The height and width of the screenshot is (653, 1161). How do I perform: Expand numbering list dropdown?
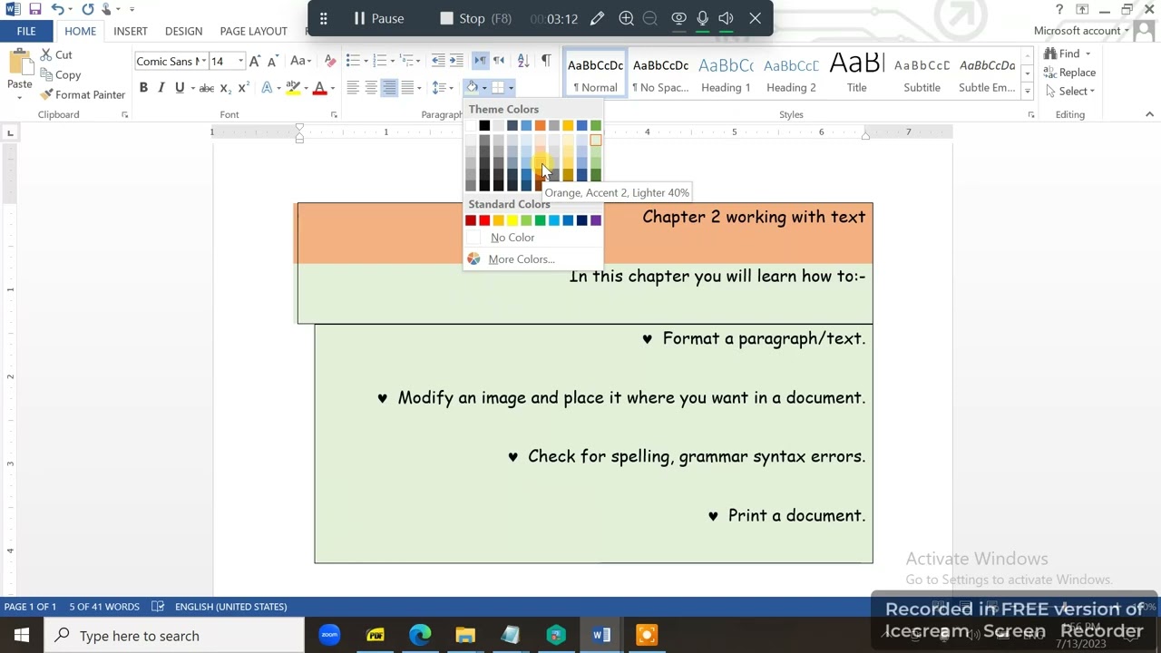(393, 61)
